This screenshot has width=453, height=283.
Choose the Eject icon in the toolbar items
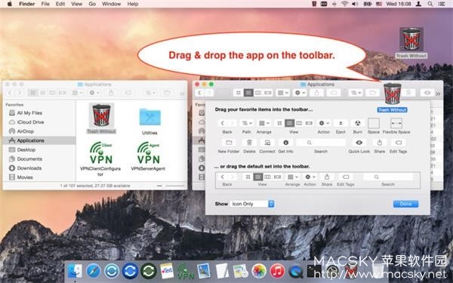tap(341, 123)
